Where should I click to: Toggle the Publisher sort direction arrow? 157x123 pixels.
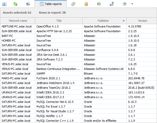pos(124,21)
